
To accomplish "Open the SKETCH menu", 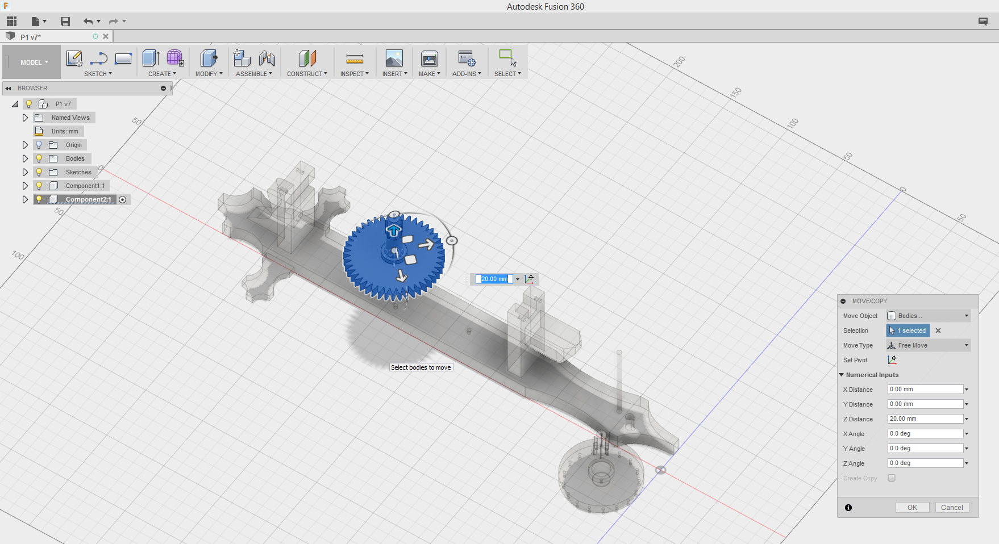I will 98,74.
